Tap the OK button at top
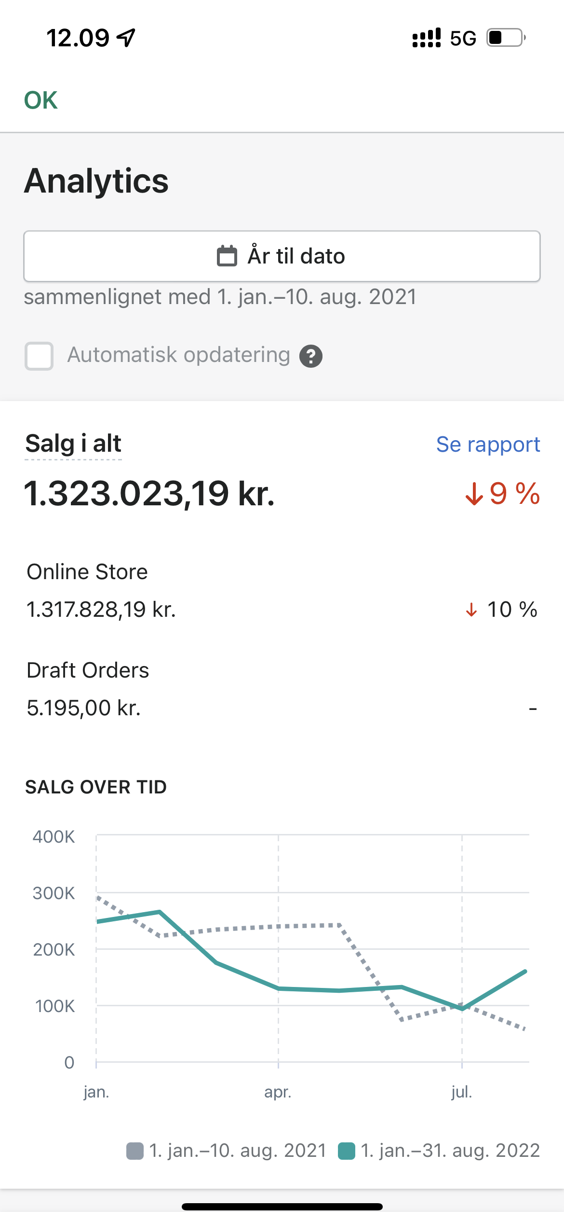Viewport: 564px width, 1222px height. [x=41, y=100]
